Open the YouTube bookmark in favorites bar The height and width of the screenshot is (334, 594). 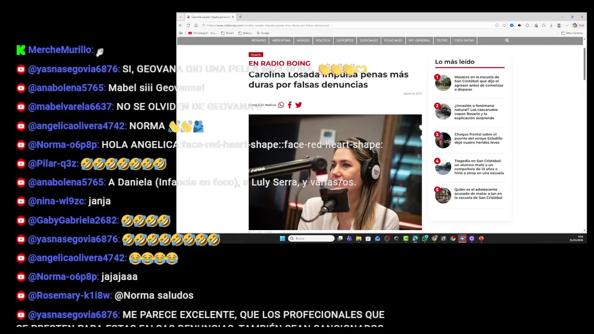(202, 33)
